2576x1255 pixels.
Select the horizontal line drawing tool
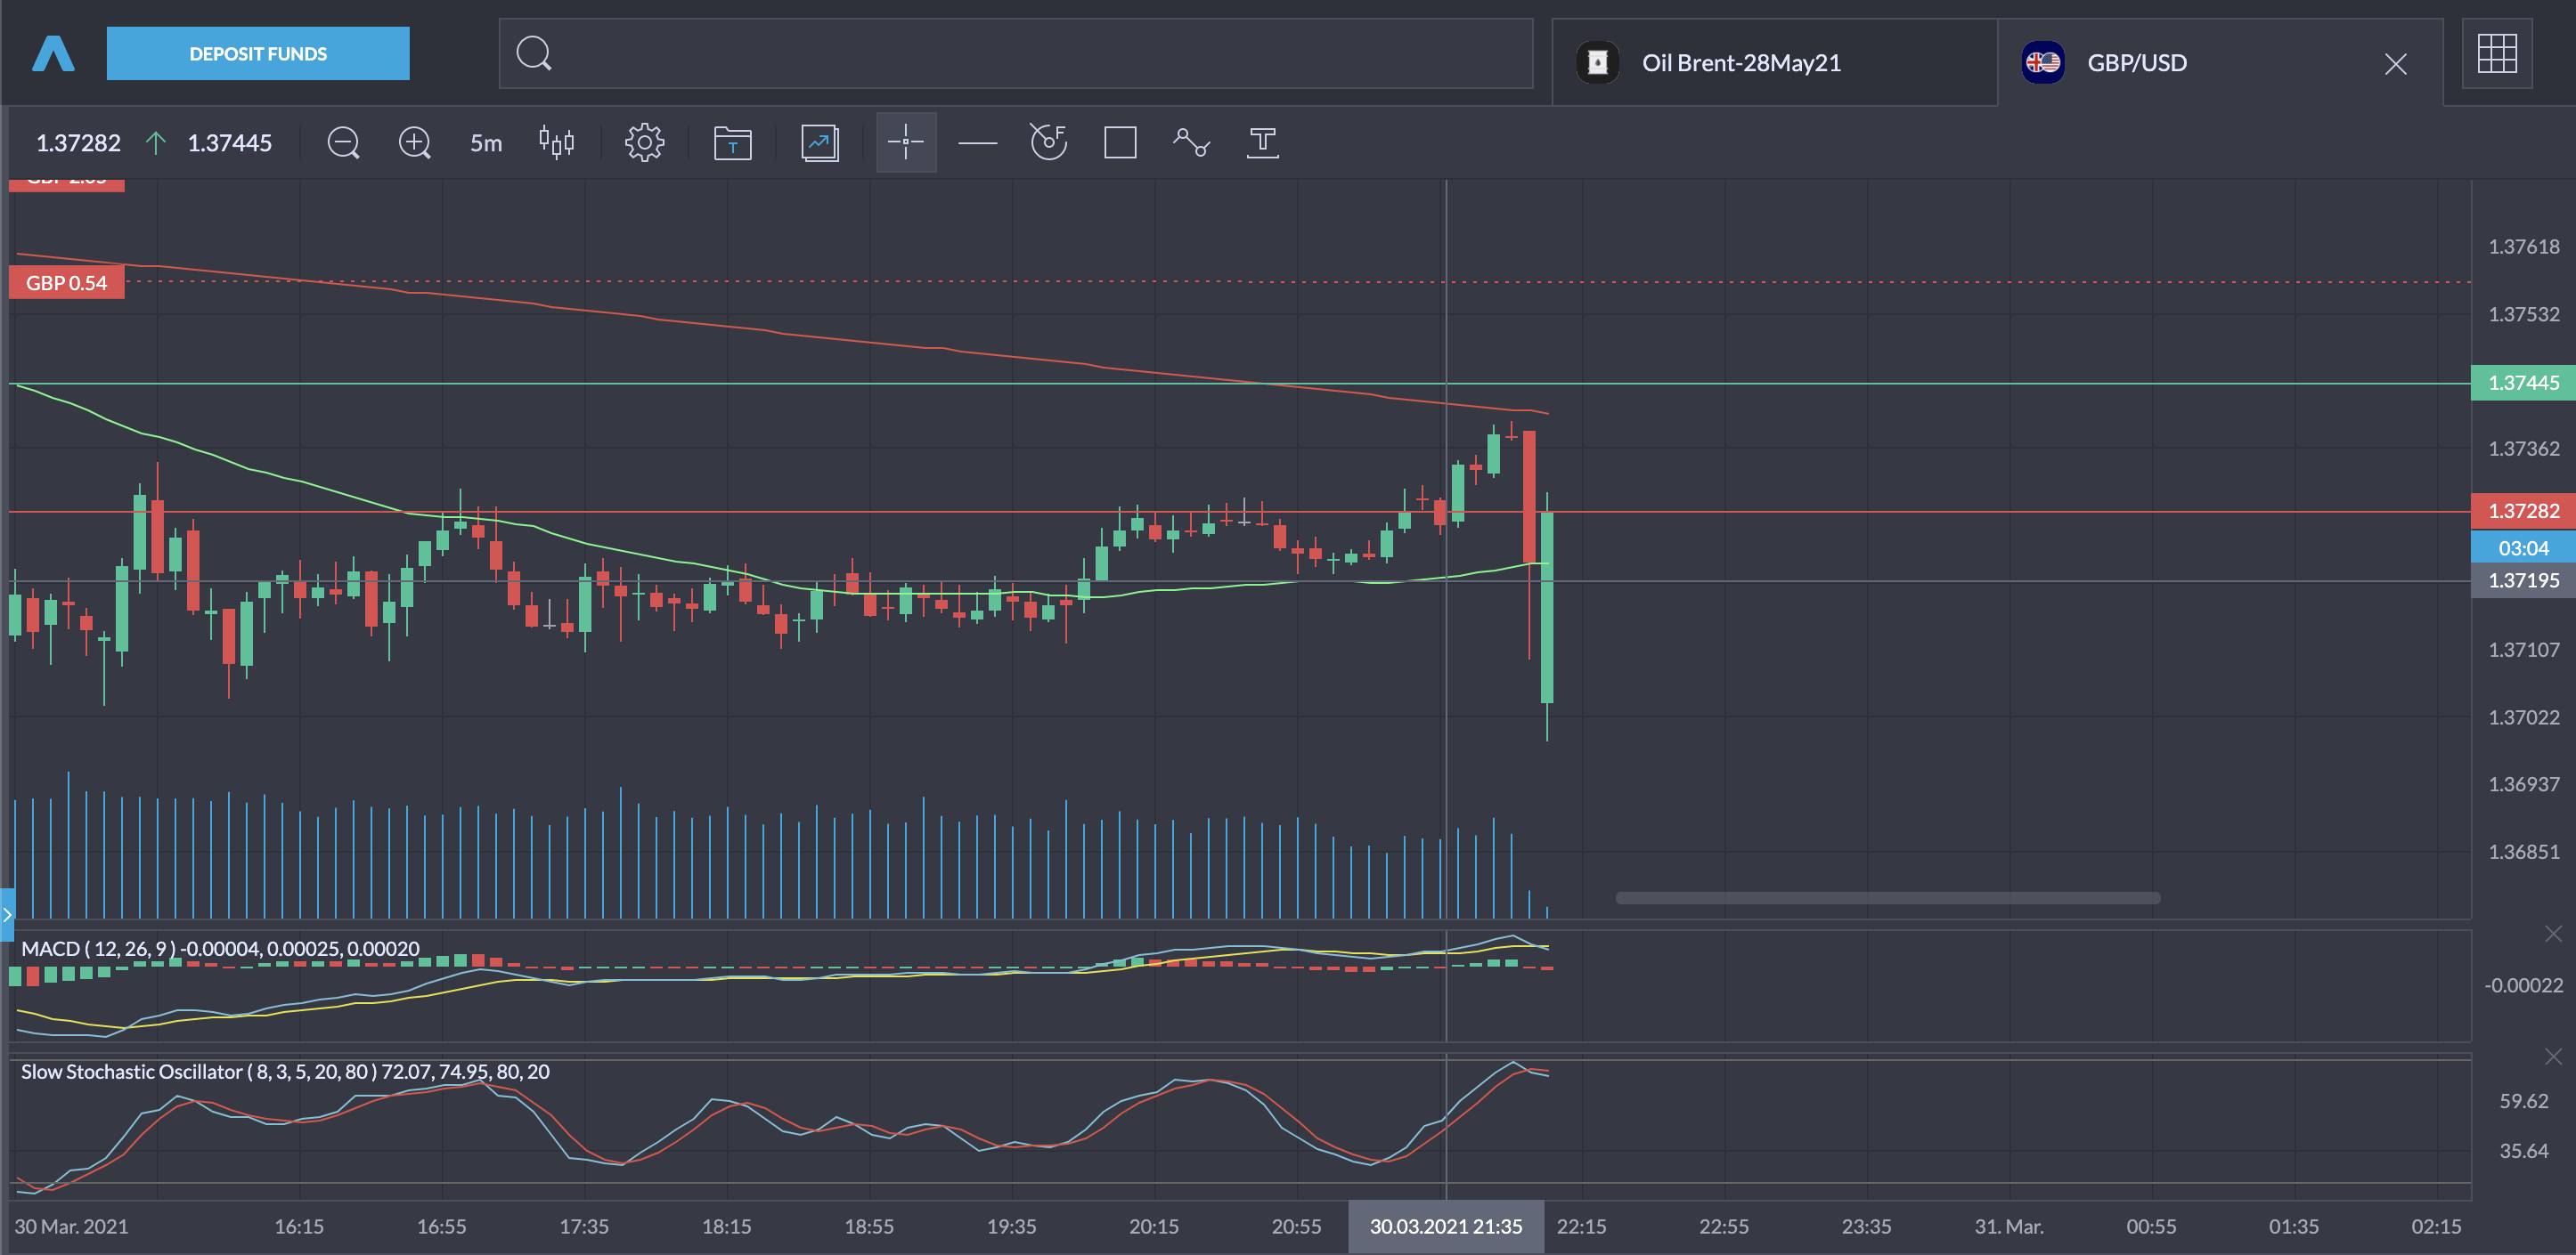(x=977, y=143)
